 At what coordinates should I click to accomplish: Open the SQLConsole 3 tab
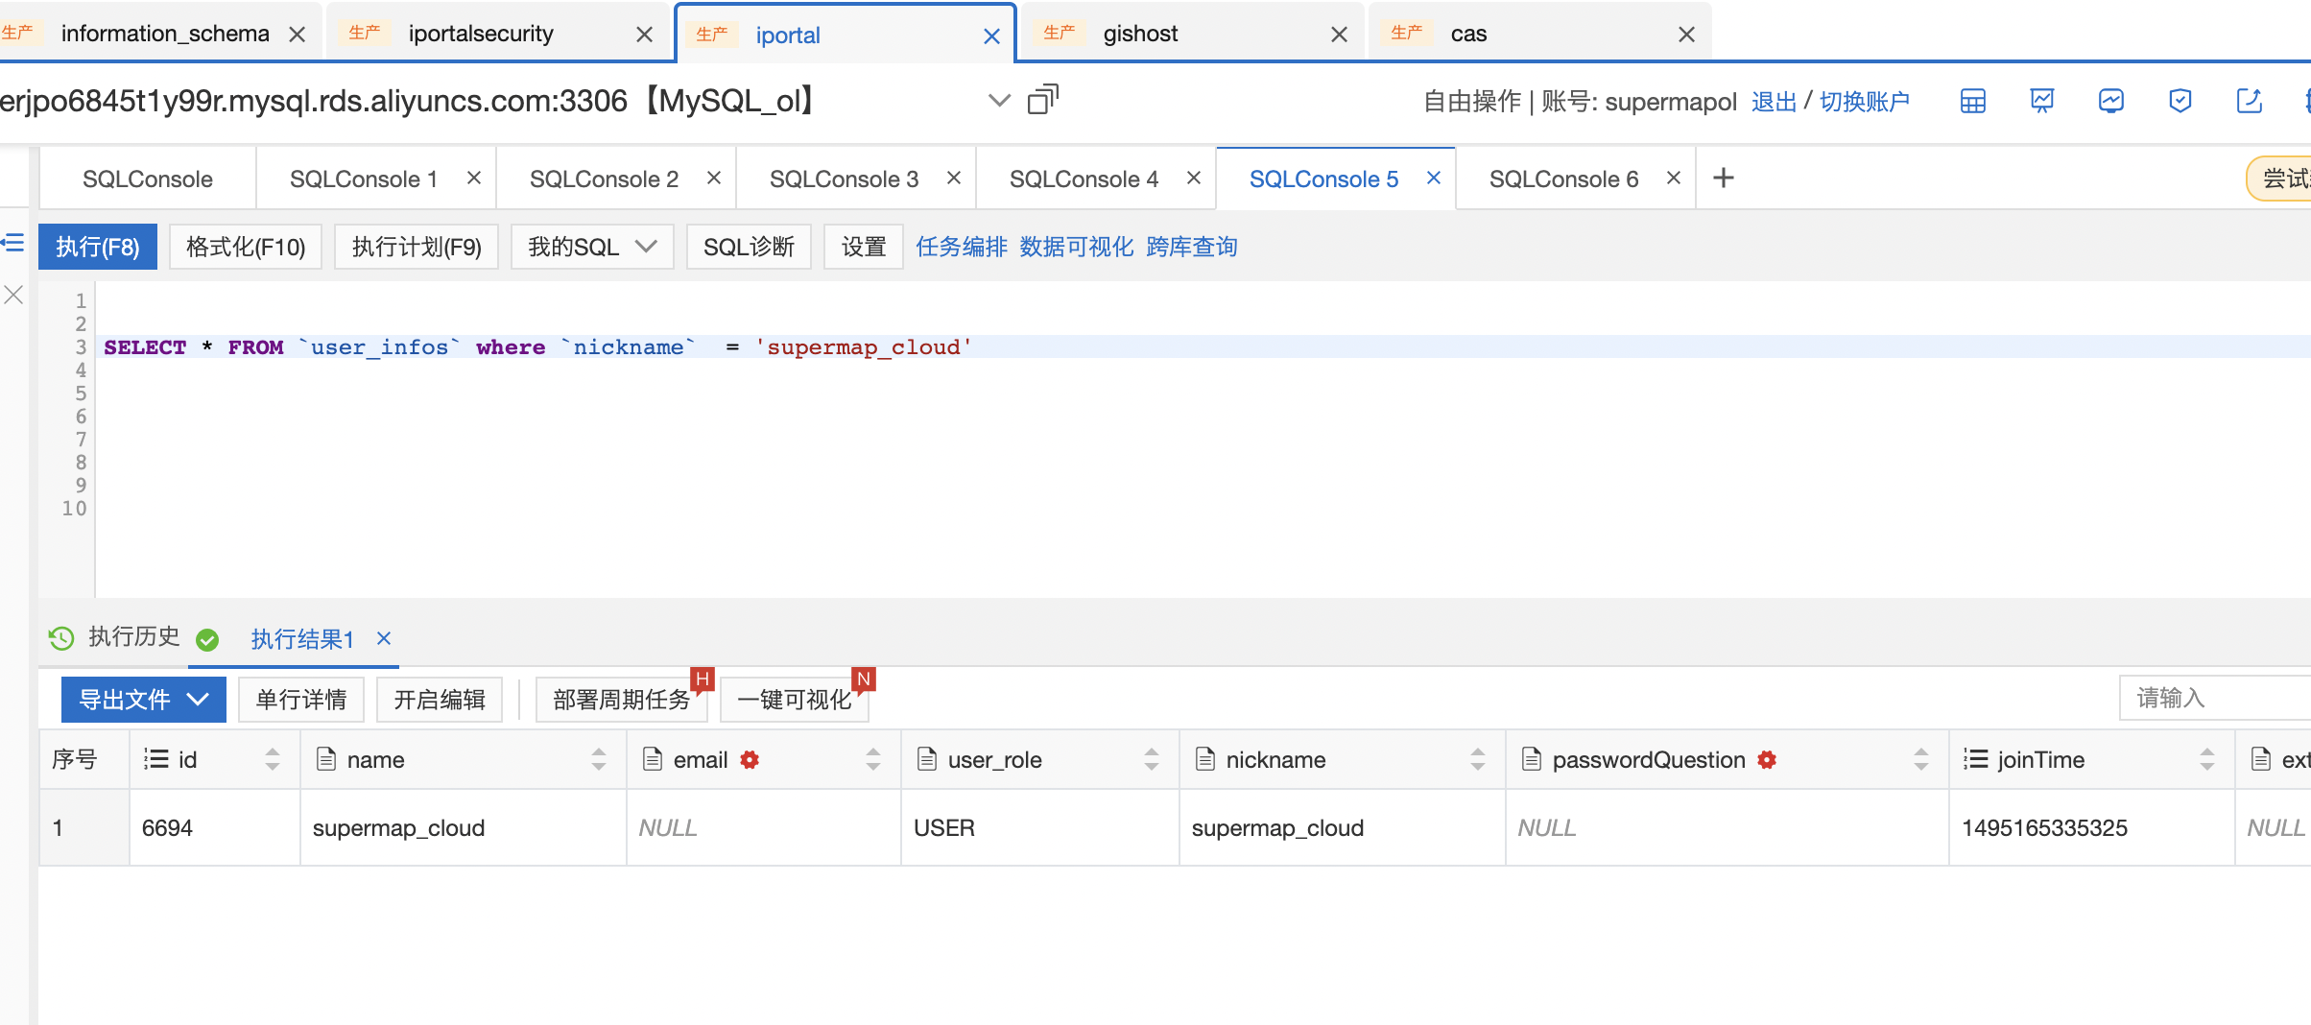(845, 178)
